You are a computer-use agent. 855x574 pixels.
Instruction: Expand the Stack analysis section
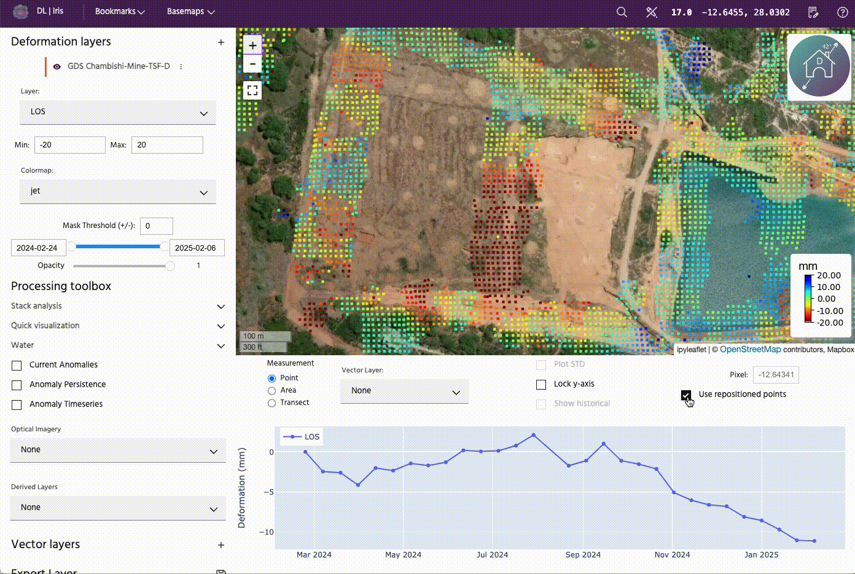(x=221, y=306)
